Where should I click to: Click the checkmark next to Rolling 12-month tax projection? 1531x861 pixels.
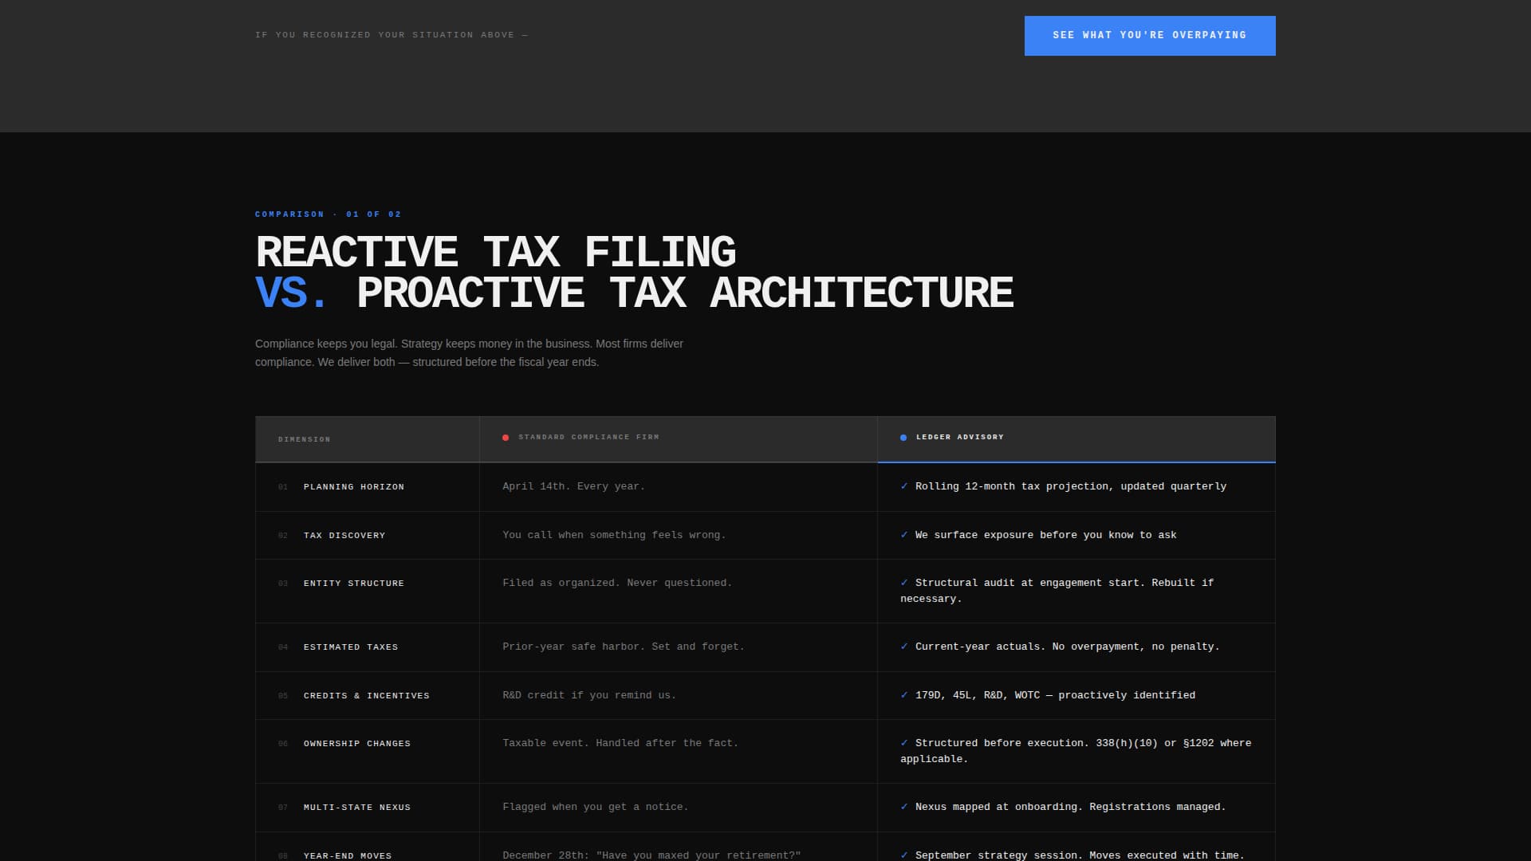[904, 486]
